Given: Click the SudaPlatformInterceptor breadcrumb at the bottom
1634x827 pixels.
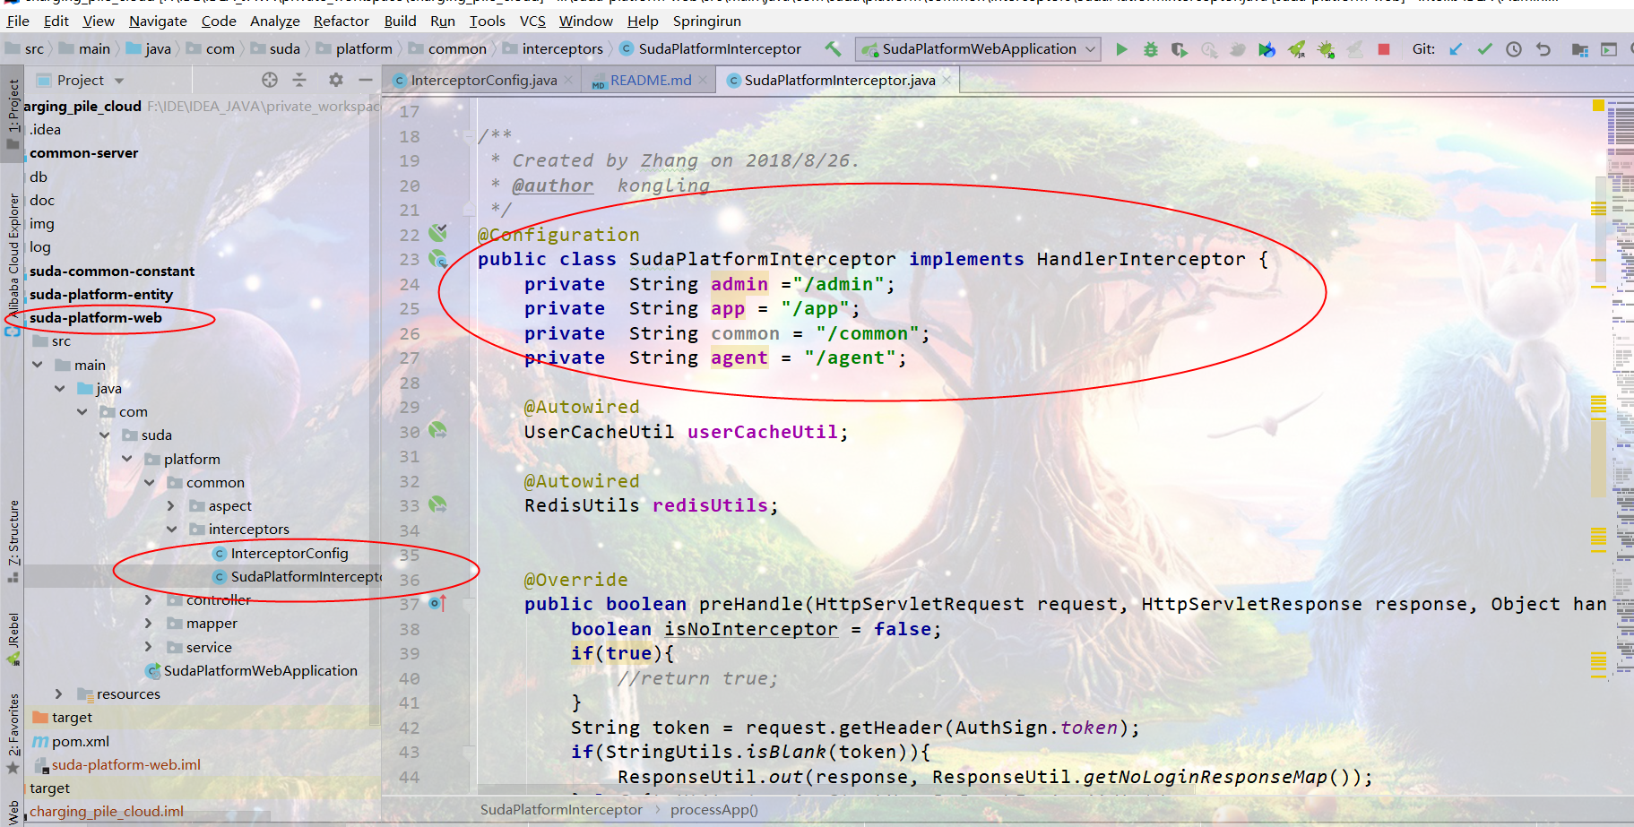Looking at the screenshot, I should [561, 809].
